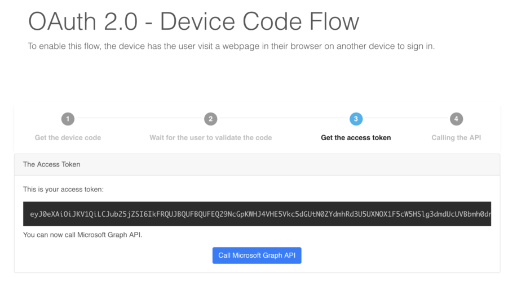Click the connector line between steps 3 and 4
Image resolution: width=517 pixels, height=287 pixels.
coord(406,118)
